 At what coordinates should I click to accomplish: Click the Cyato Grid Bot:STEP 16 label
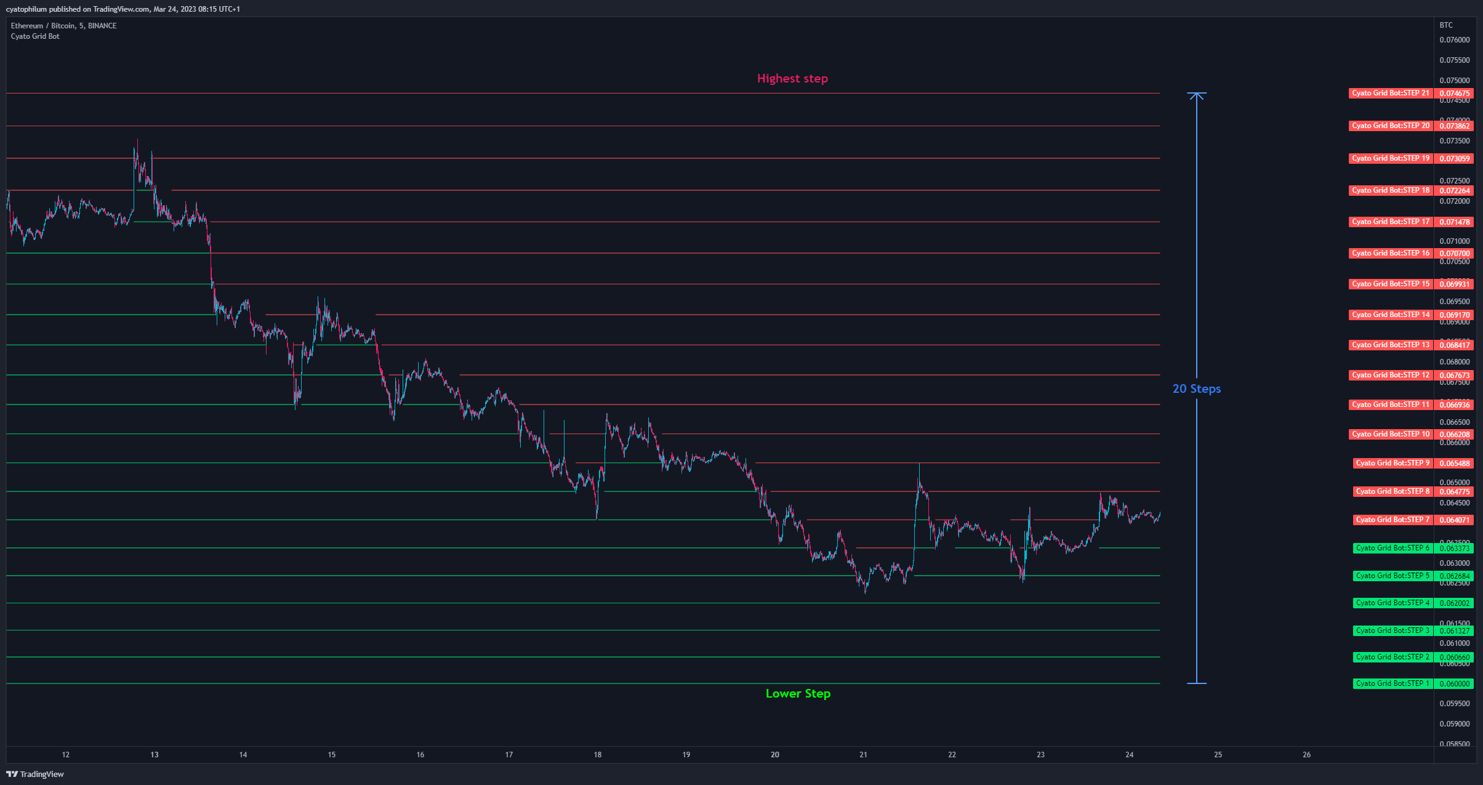tap(1391, 253)
